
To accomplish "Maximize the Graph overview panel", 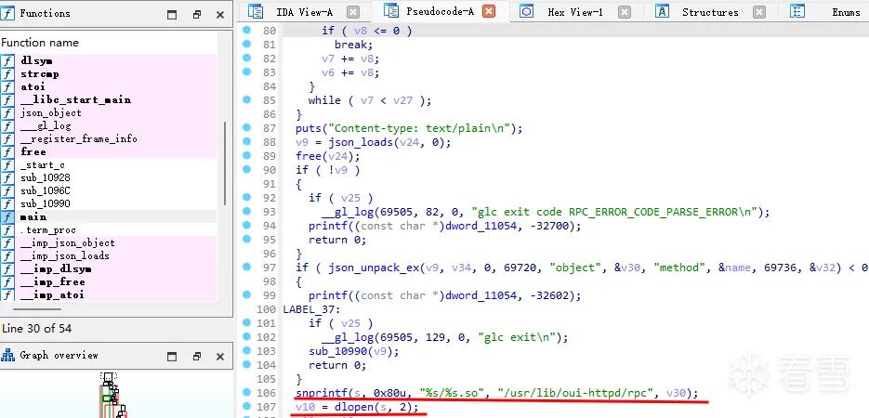I will coord(172,356).
